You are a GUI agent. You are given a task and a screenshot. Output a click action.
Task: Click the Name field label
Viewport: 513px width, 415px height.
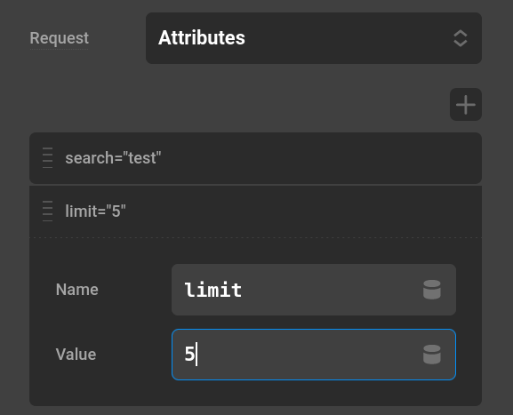tap(76, 290)
